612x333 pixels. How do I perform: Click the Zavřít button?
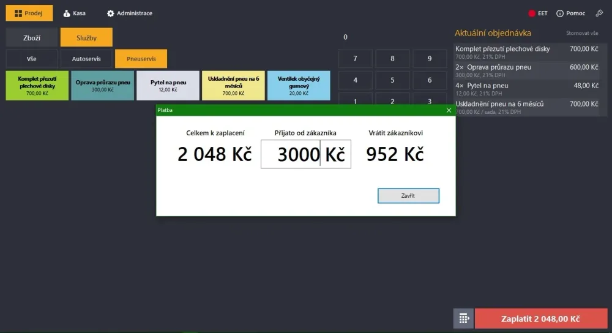point(408,196)
